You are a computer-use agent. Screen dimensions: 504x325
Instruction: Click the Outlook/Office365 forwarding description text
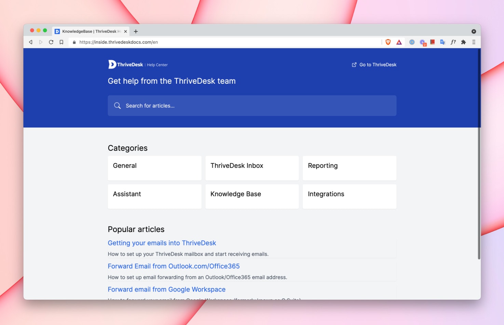tap(197, 277)
